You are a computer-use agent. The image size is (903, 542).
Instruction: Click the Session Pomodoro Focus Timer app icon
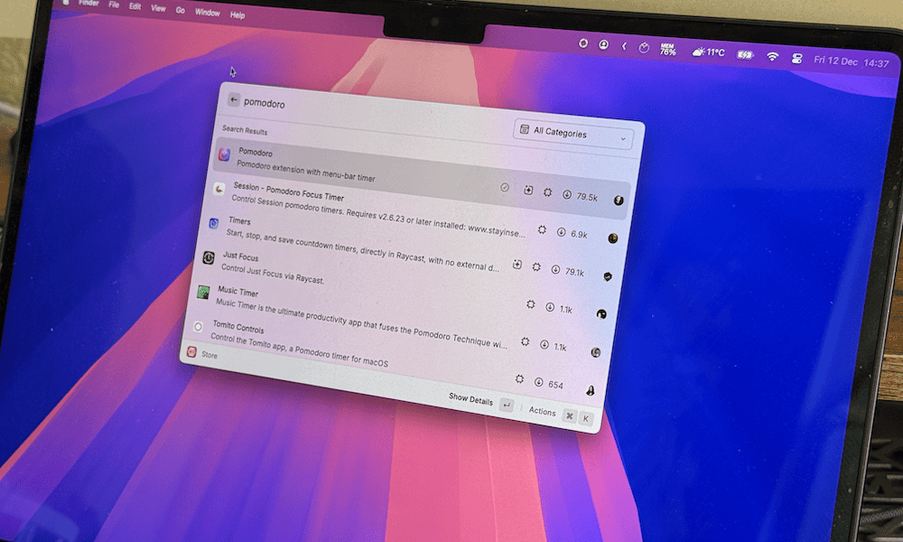point(219,190)
